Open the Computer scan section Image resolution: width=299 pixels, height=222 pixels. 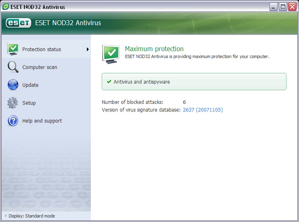coord(46,67)
